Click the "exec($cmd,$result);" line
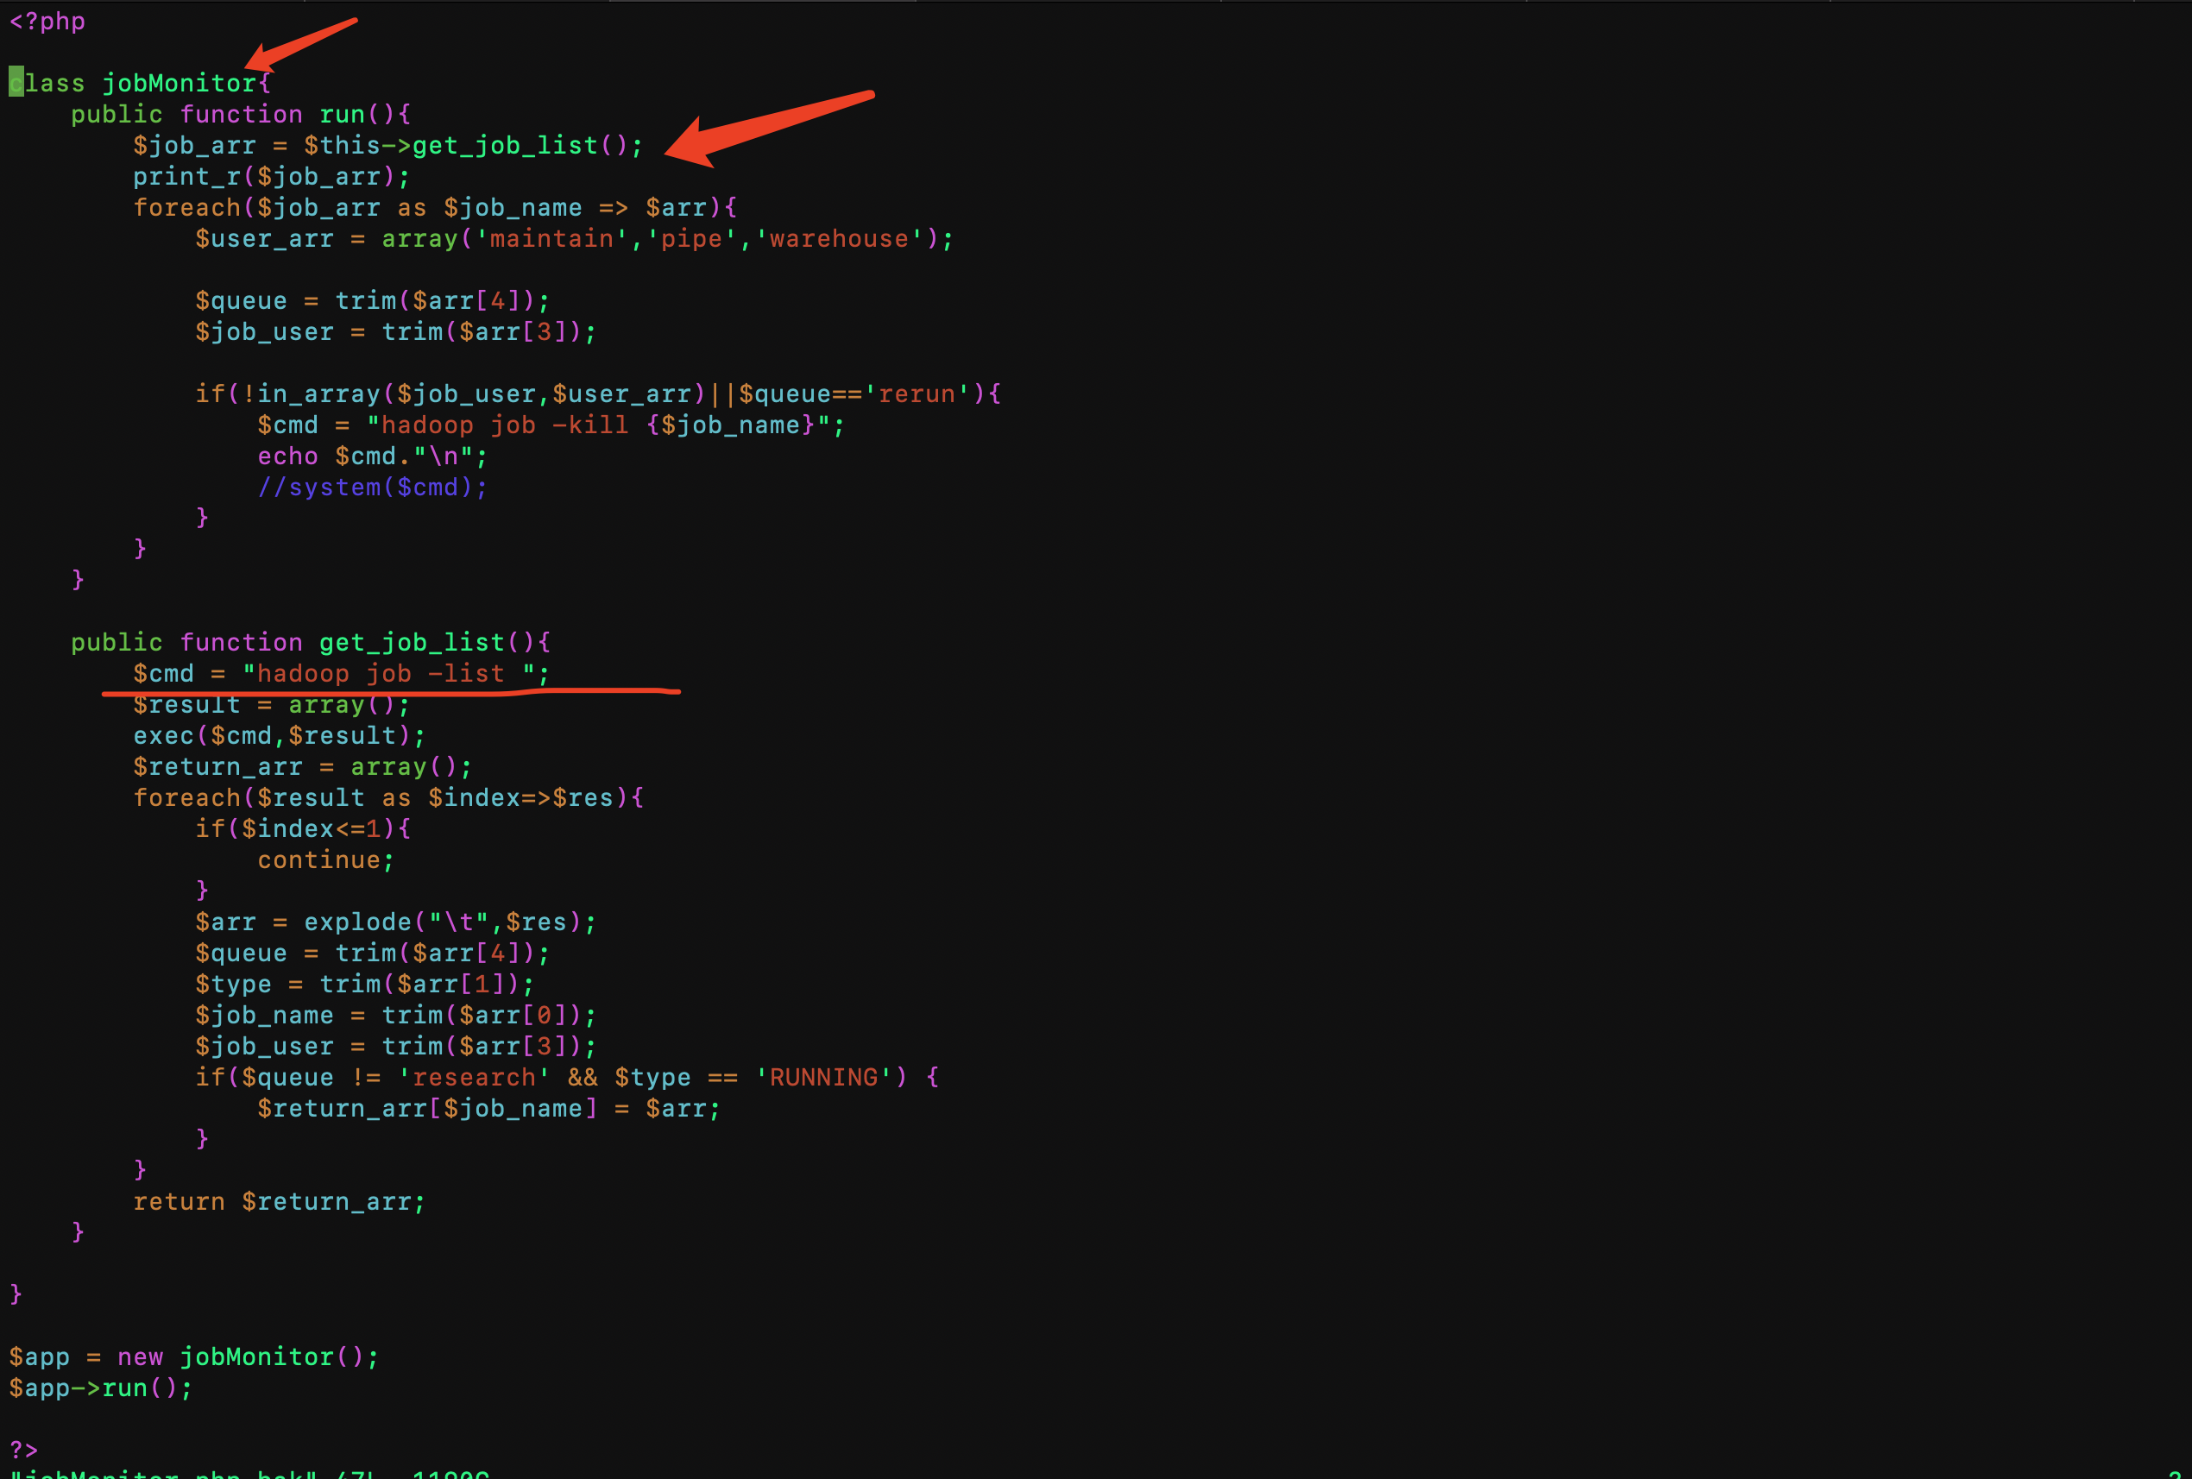Screen dimensions: 2192x1479 [x=280, y=736]
